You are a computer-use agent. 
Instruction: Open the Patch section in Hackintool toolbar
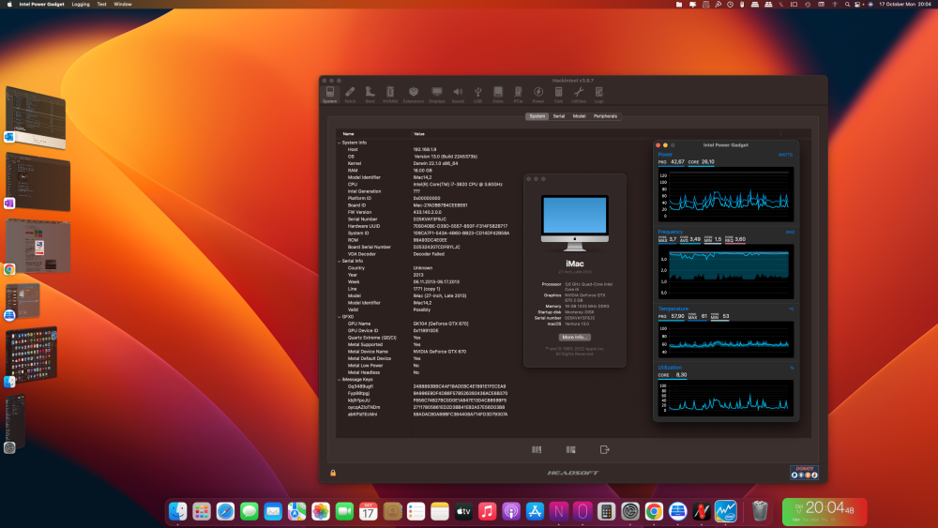350,95
